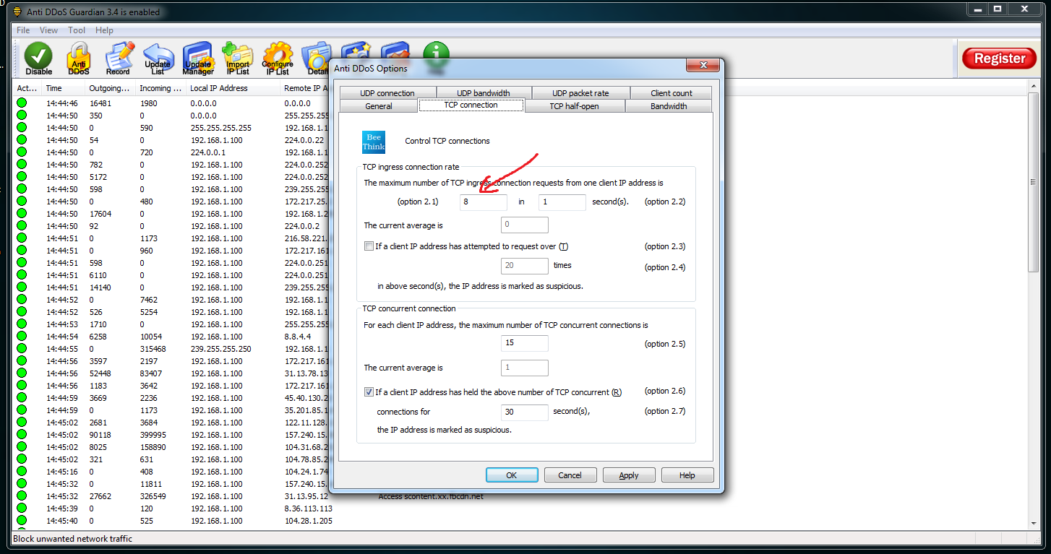Click the Import IP List icon
The width and height of the screenshot is (1051, 554).
tap(238, 59)
